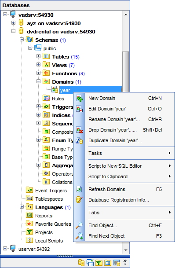Screen dimensions: 175x268
Task: Select the Local Scripts tree item
Action: (x=49, y=241)
